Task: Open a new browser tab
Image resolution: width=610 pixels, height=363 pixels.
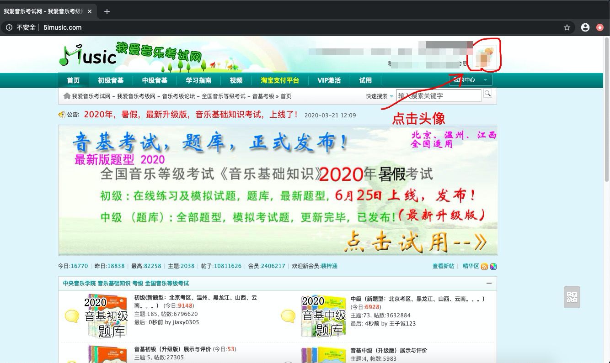Action: coord(107,11)
